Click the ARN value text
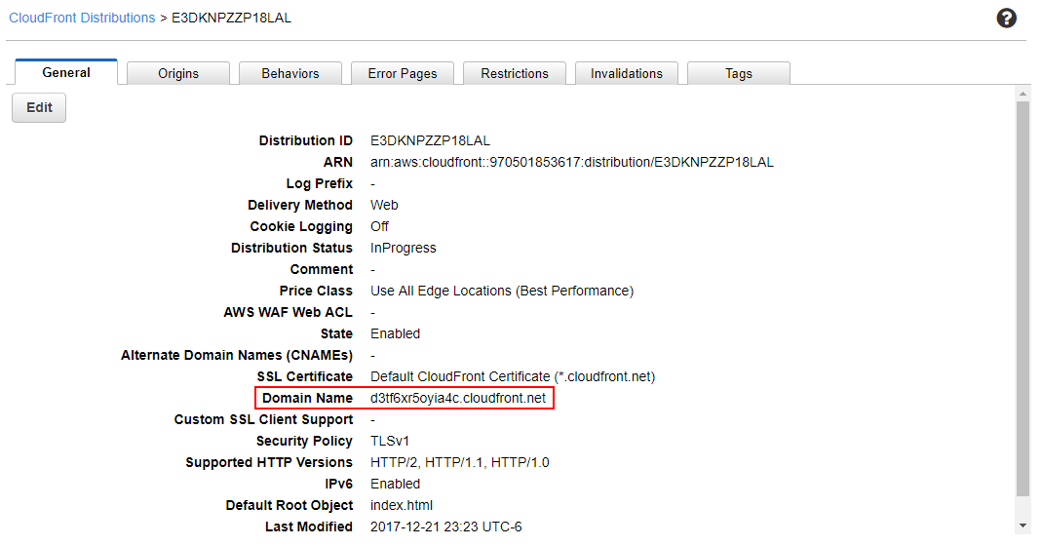The width and height of the screenshot is (1041, 546). pyautogui.click(x=571, y=162)
